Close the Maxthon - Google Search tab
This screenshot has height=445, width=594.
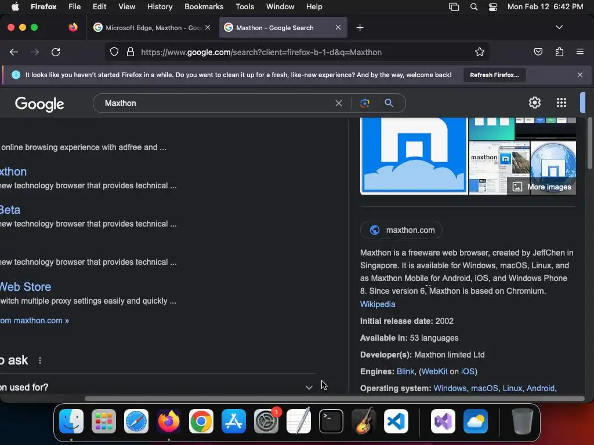point(338,27)
